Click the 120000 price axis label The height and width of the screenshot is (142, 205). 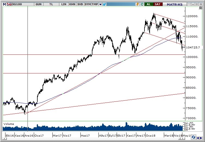point(192,16)
